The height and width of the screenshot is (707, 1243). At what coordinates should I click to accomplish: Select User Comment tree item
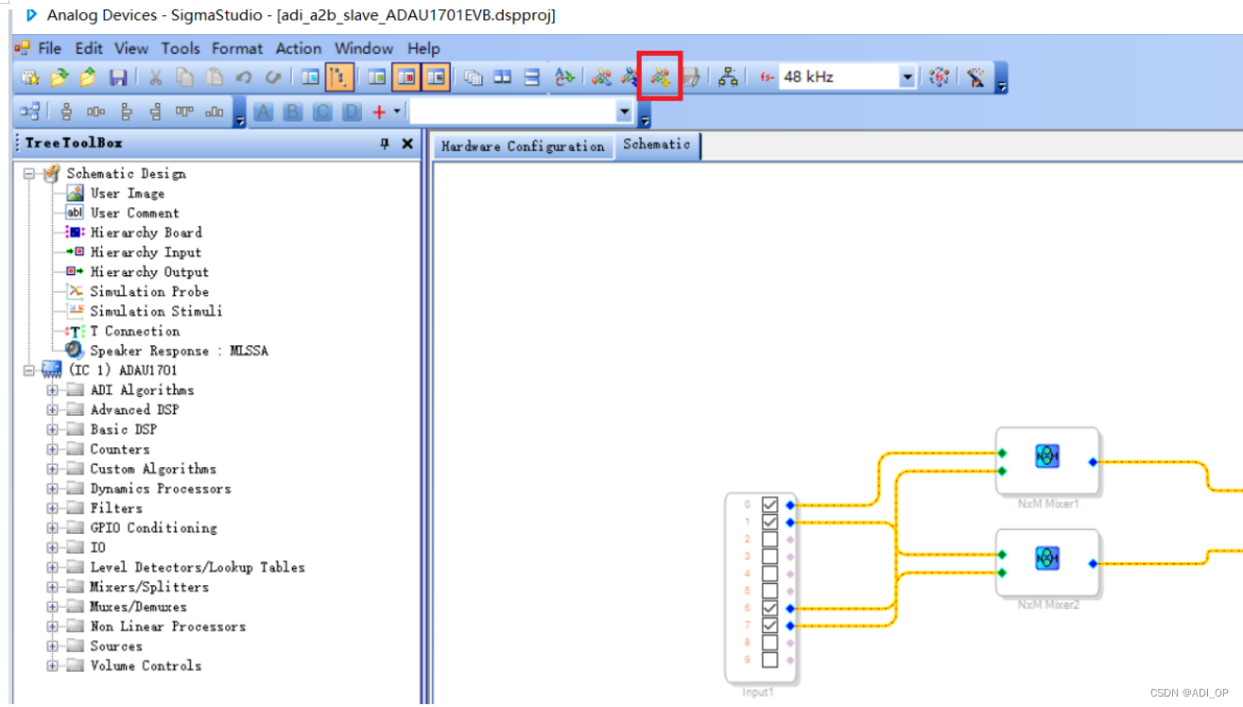click(134, 213)
